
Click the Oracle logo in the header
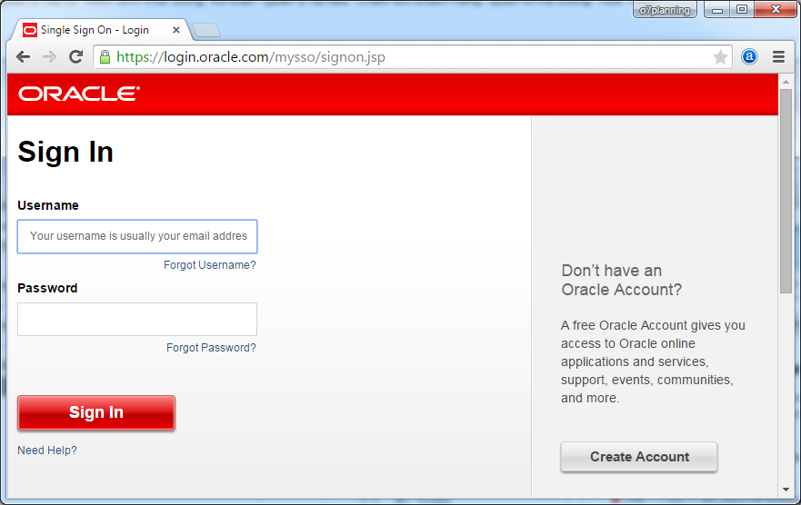point(79,94)
